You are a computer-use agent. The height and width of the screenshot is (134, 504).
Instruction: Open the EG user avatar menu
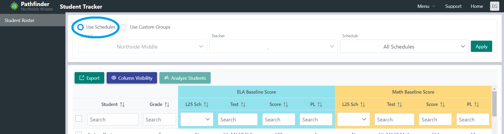(494, 6)
